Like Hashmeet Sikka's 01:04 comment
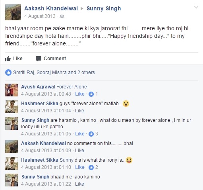Image resolution: width=203 pixels, height=190 pixels. [x=79, y=111]
